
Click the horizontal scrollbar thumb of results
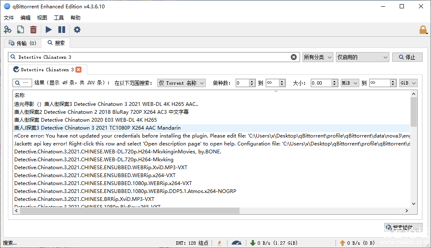pos(129,210)
